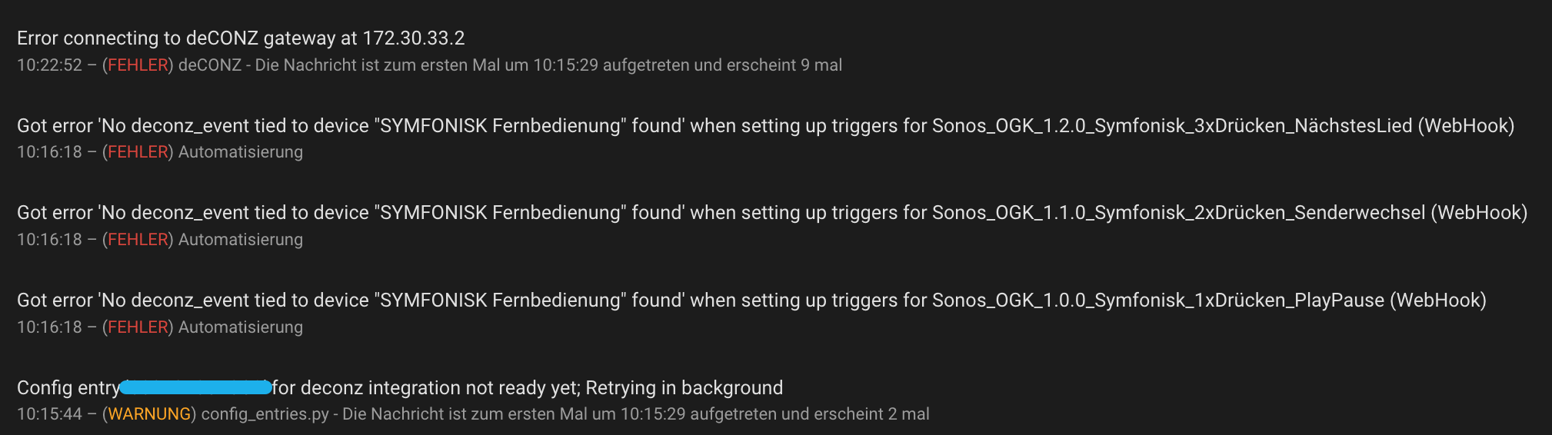Click the Automatisierung label under the NächstesLied error
The image size is (1552, 435).
coord(241,152)
